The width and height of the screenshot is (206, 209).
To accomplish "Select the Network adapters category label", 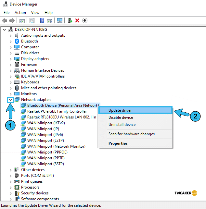I will click(36, 100).
